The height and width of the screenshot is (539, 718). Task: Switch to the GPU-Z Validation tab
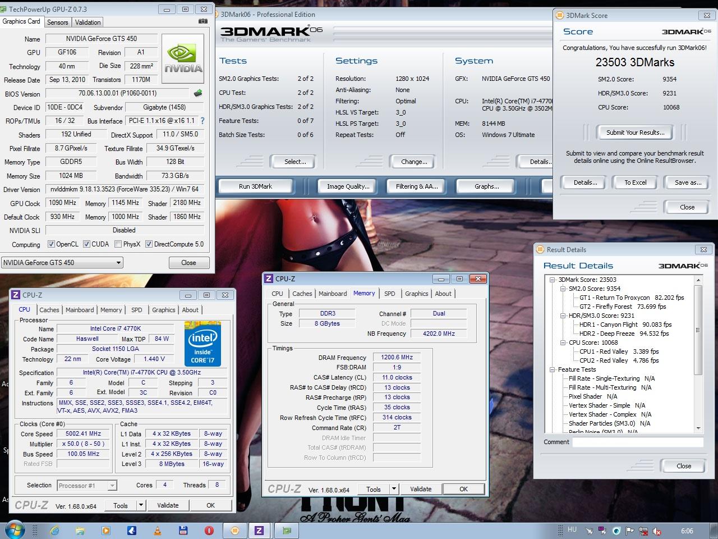pos(88,22)
